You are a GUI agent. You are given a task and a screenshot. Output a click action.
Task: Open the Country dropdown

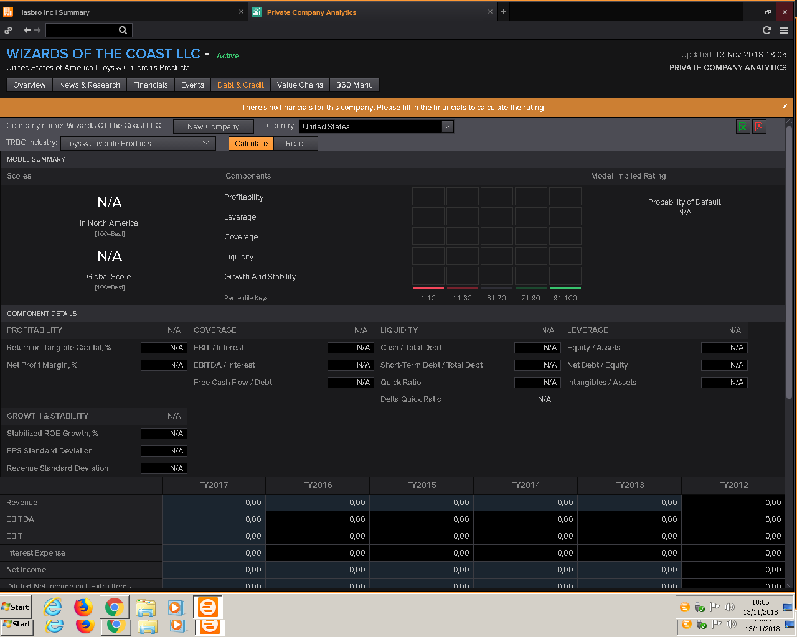(x=446, y=126)
